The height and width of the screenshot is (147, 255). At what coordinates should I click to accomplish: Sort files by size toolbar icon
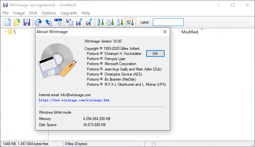pyautogui.click(x=120, y=22)
